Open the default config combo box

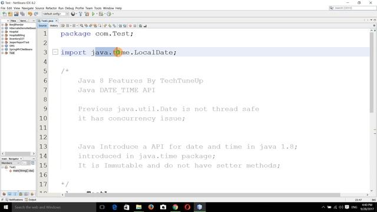click(x=55, y=14)
